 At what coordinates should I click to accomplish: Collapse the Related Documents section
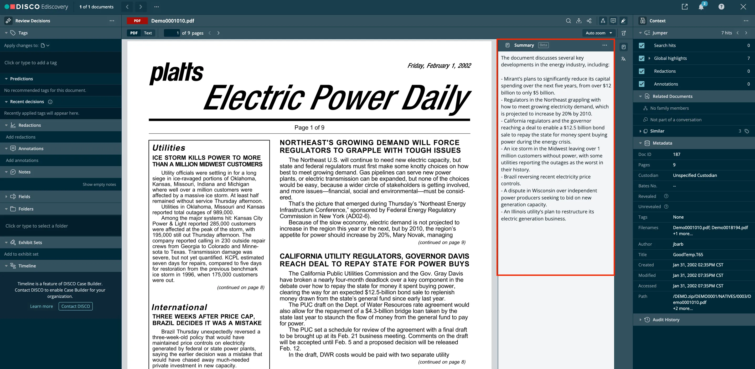(640, 96)
